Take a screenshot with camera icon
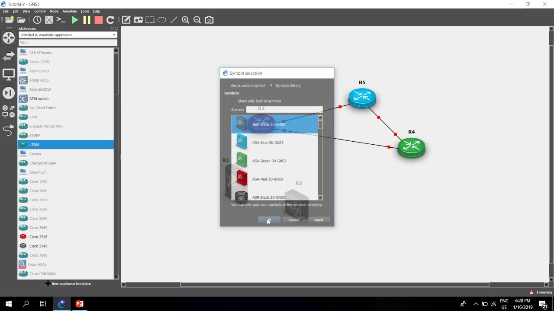The image size is (554, 311). coord(209,20)
